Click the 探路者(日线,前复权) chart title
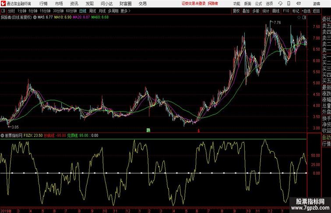The width and height of the screenshot is (331, 213). point(16,17)
